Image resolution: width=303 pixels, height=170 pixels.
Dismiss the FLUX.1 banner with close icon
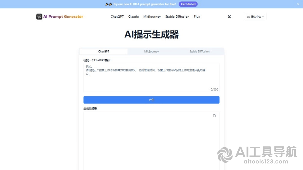click(298, 4)
